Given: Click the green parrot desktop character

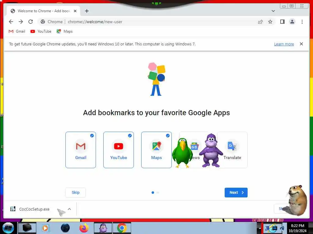Looking at the screenshot, I should click(x=182, y=153).
